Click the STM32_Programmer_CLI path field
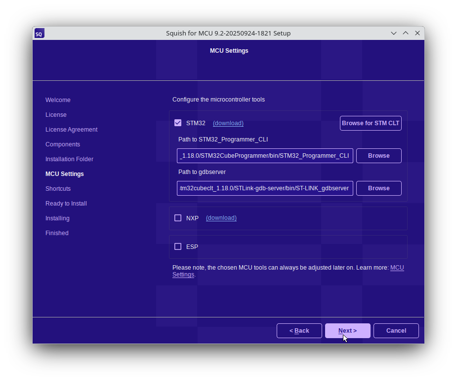457x382 pixels. click(265, 156)
